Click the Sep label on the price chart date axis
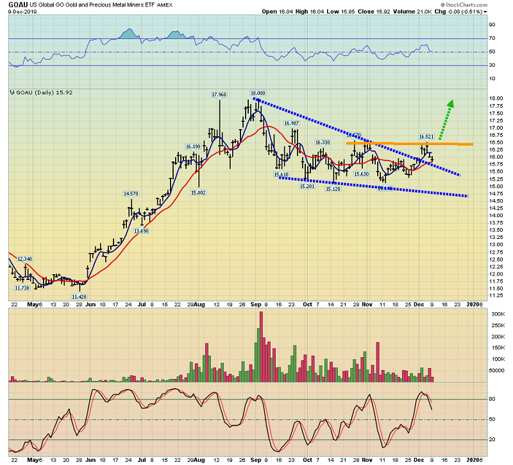The height and width of the screenshot is (465, 513). click(256, 304)
